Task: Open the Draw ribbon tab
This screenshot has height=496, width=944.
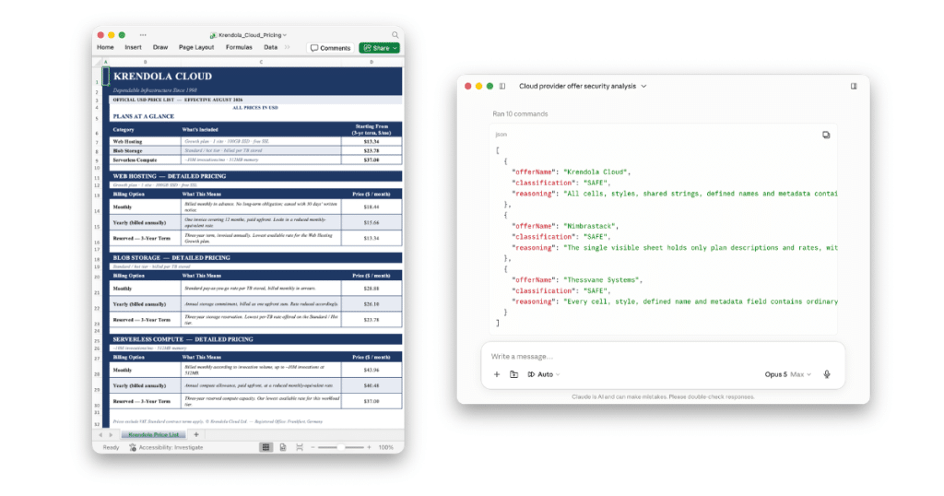Action: click(160, 47)
